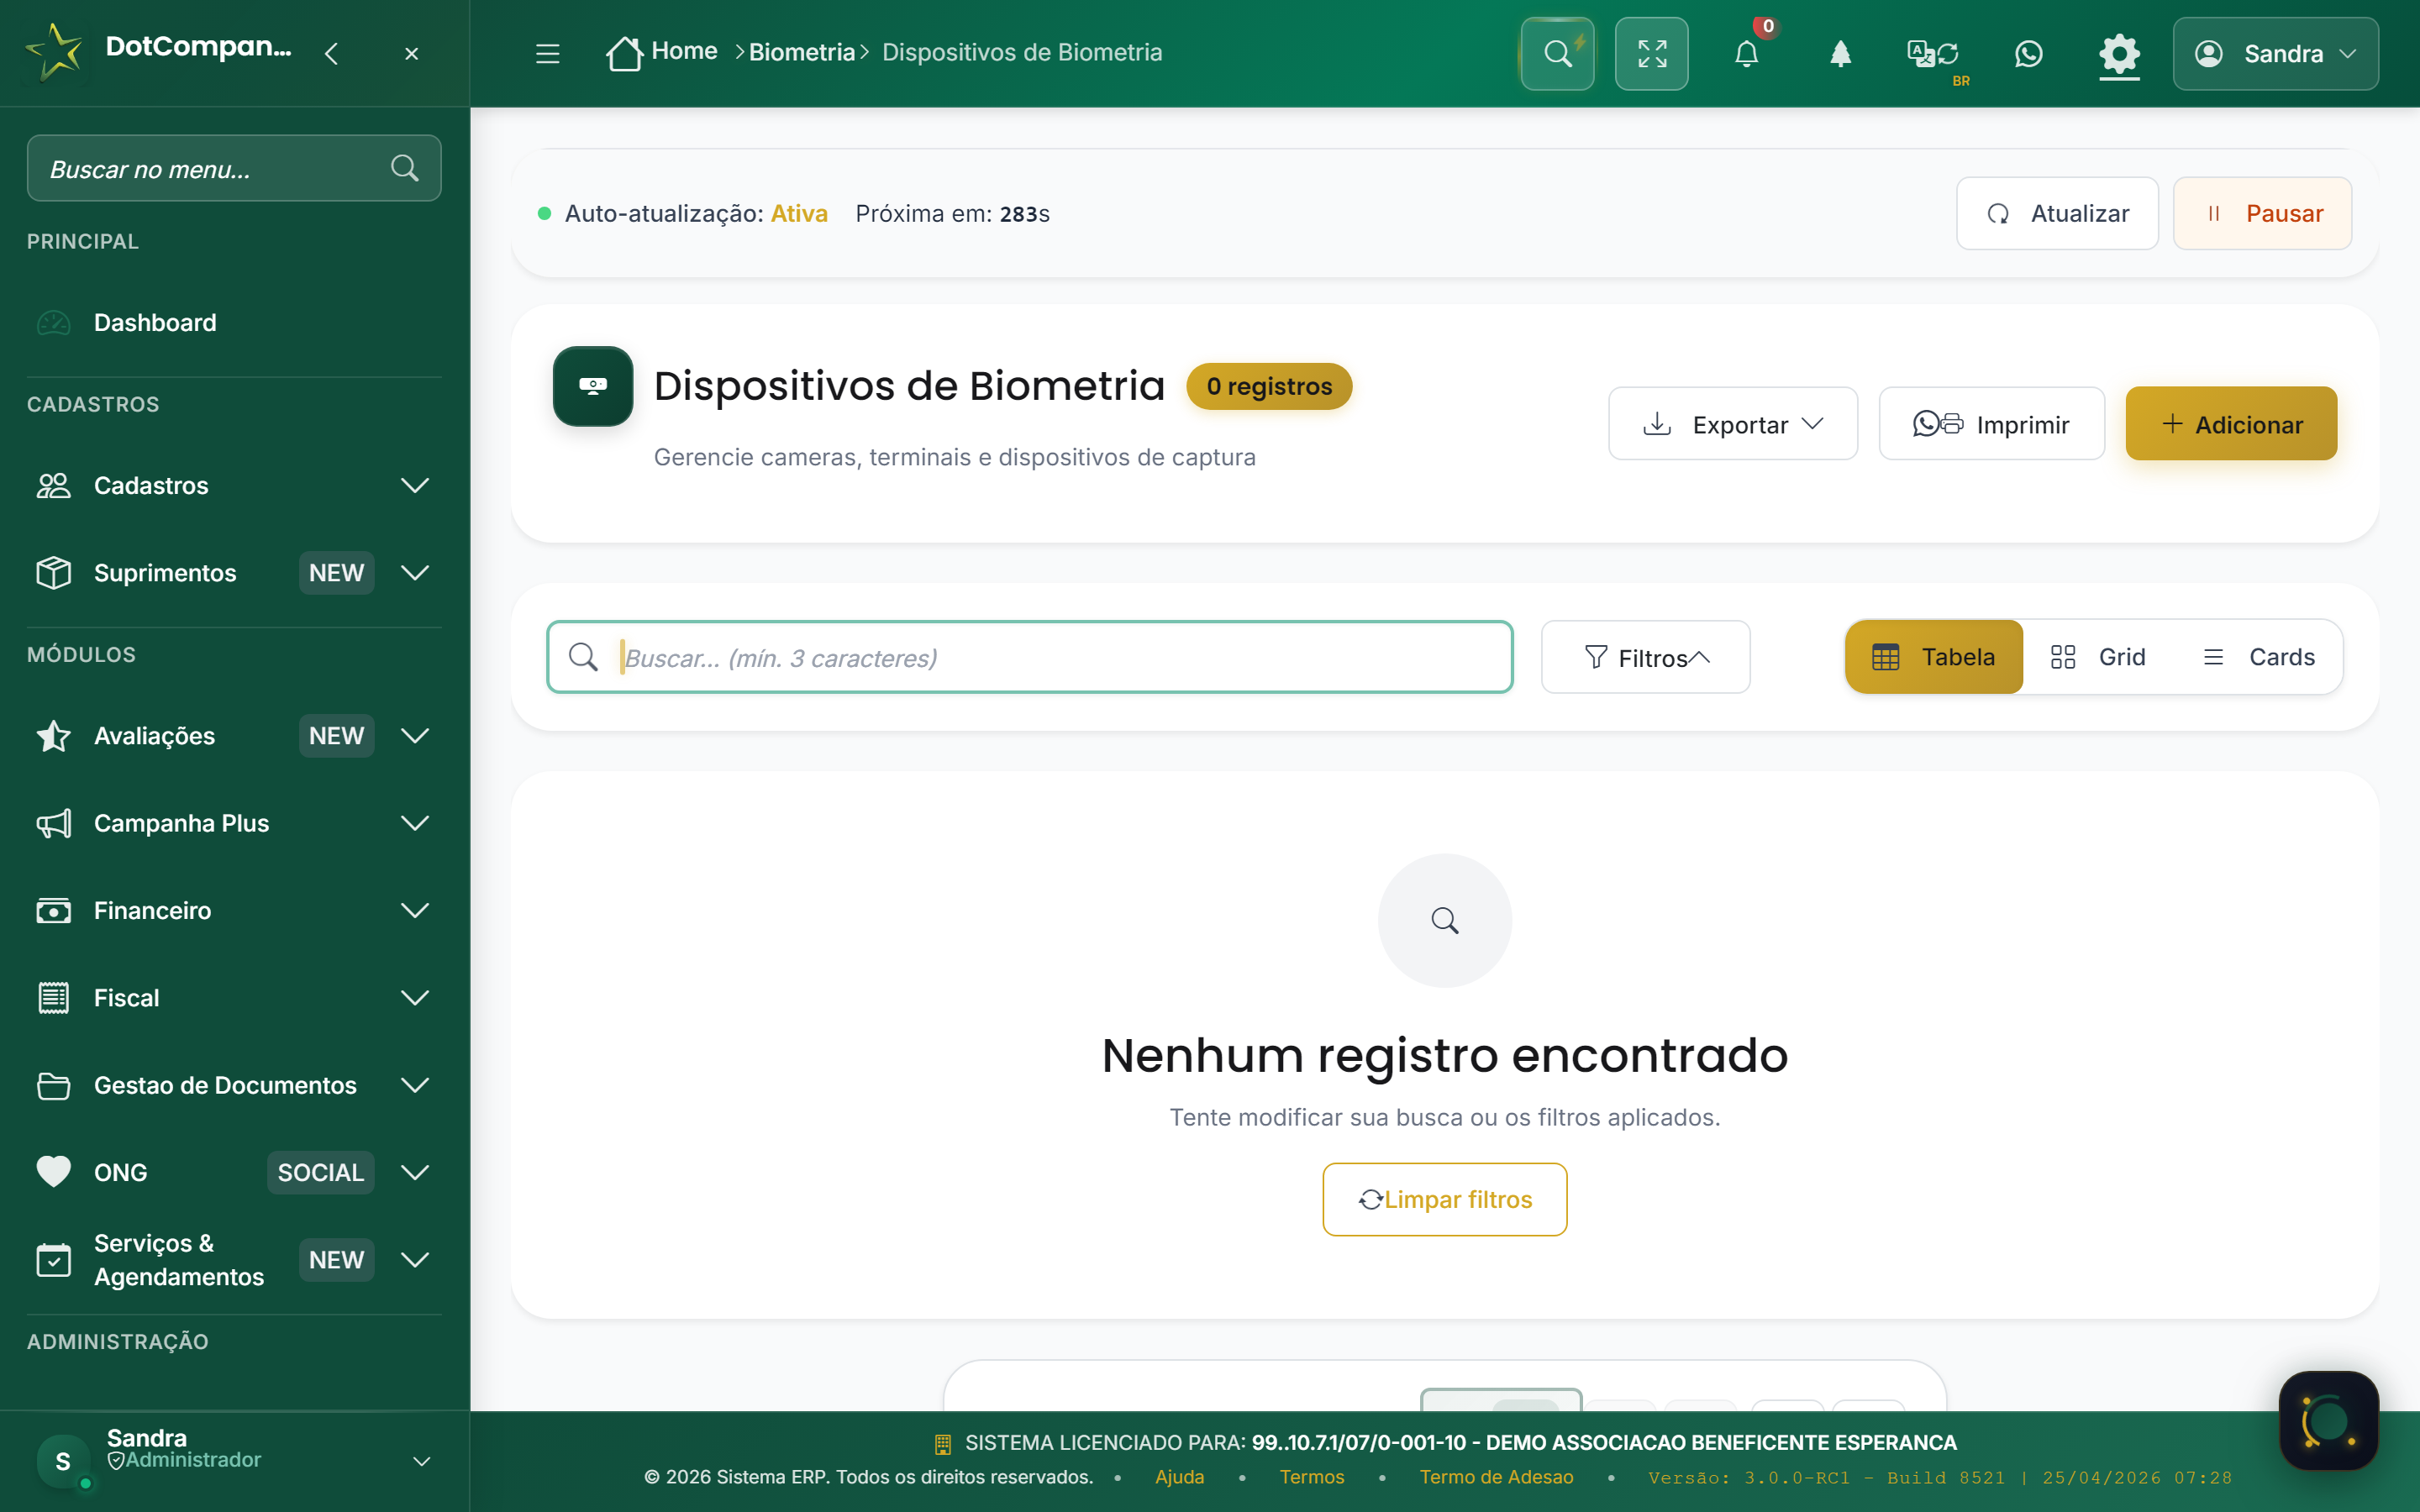This screenshot has height=1512, width=2420.
Task: Click the Dispositivos de Biometria breadcrumb text
Action: (1022, 52)
